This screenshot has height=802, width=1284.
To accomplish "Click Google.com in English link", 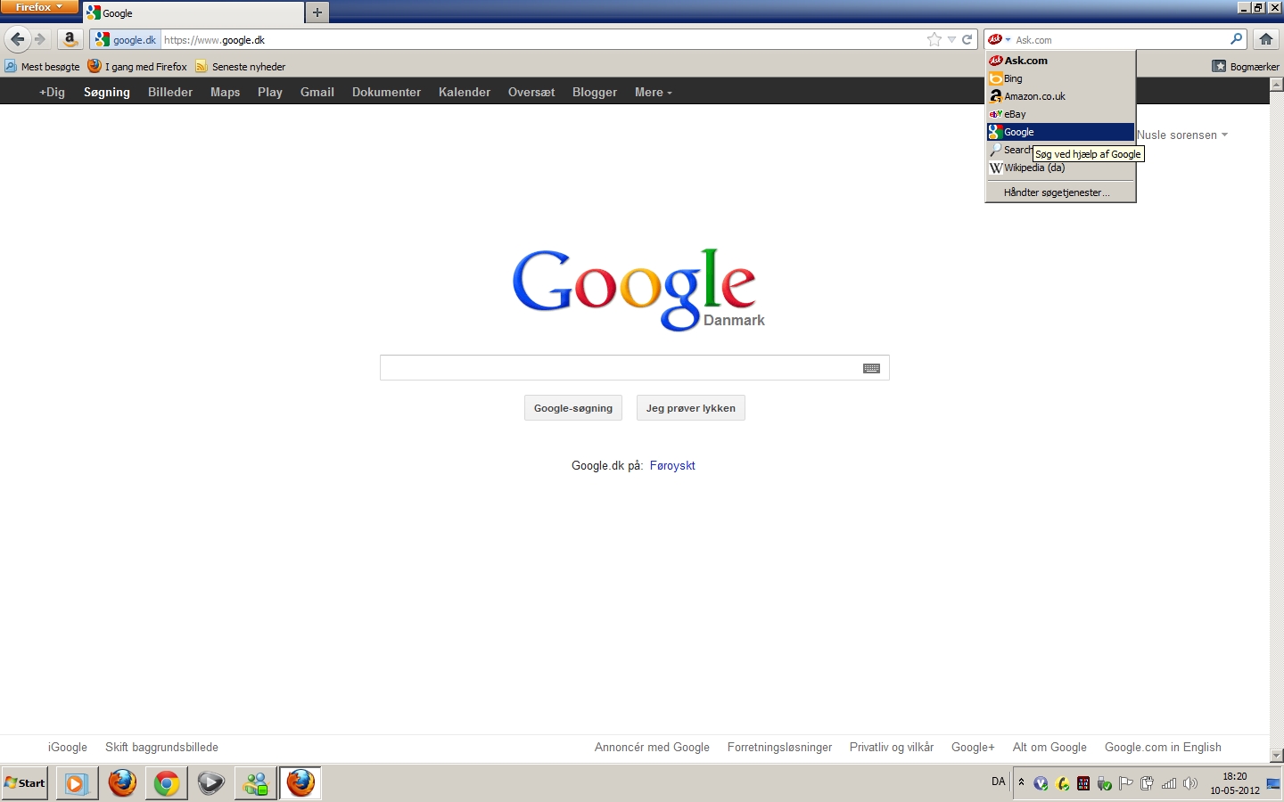I will tap(1163, 748).
